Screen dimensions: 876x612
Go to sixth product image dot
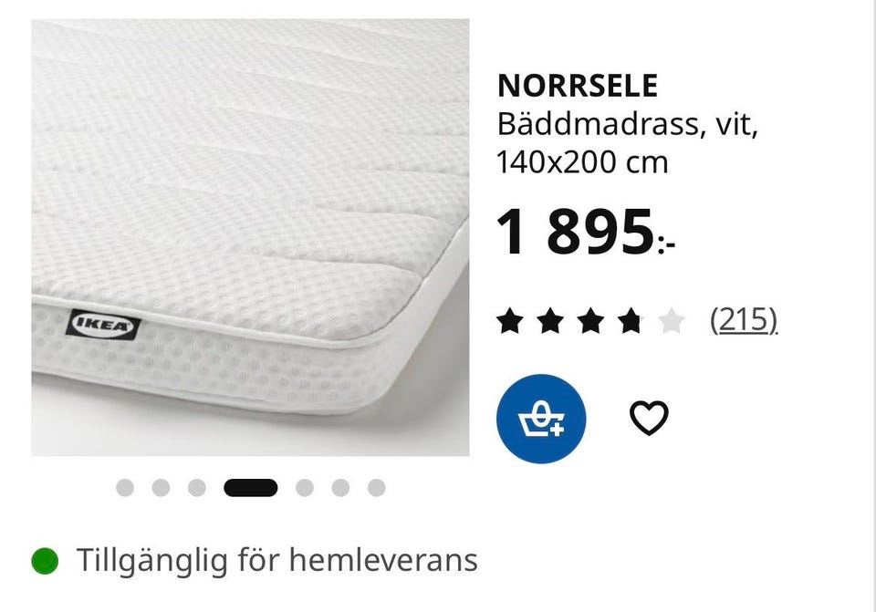tap(340, 487)
